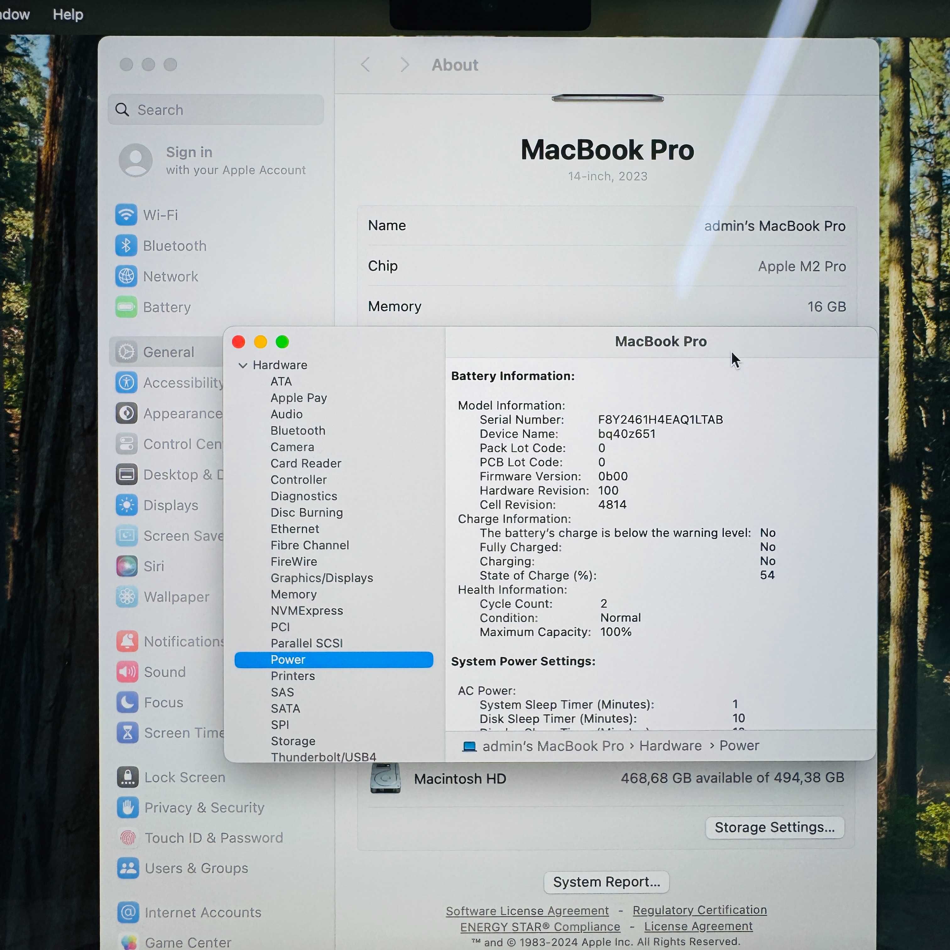Open Touch ID & Password fingerprint icon

coord(128,838)
